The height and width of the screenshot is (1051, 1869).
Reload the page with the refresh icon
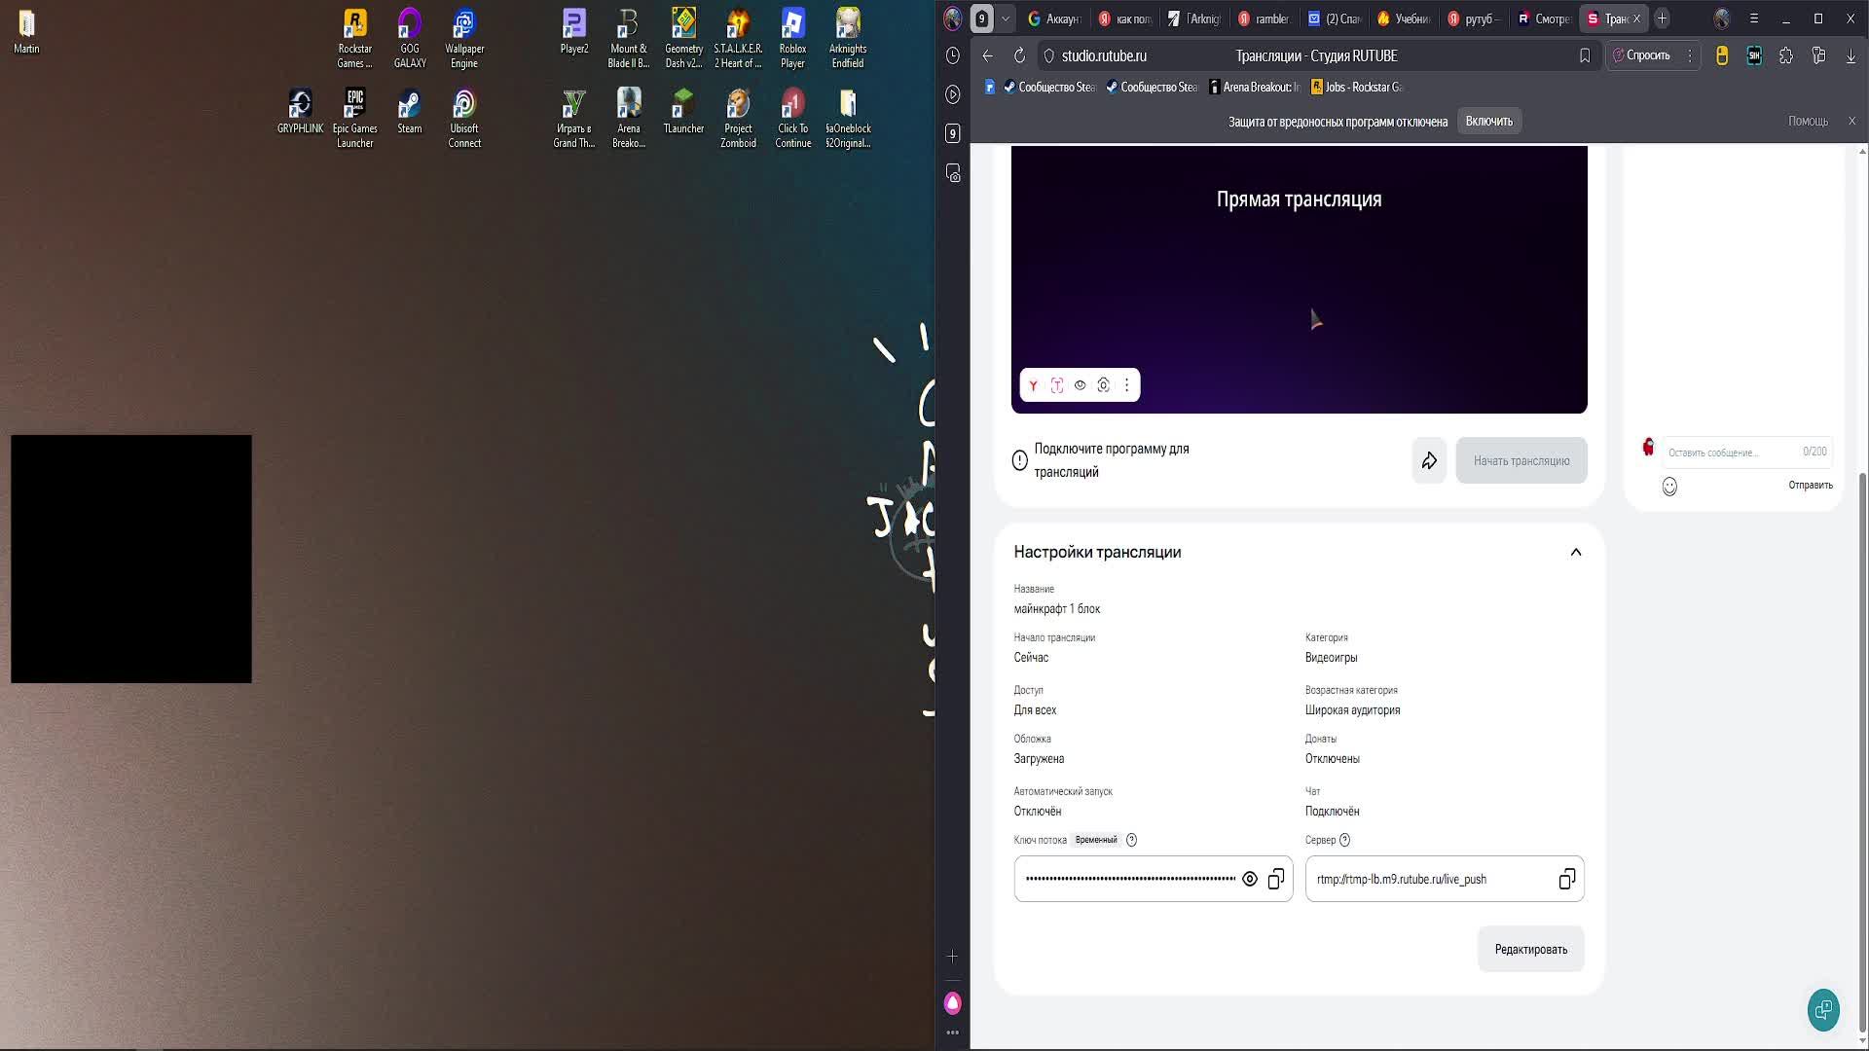[1019, 56]
